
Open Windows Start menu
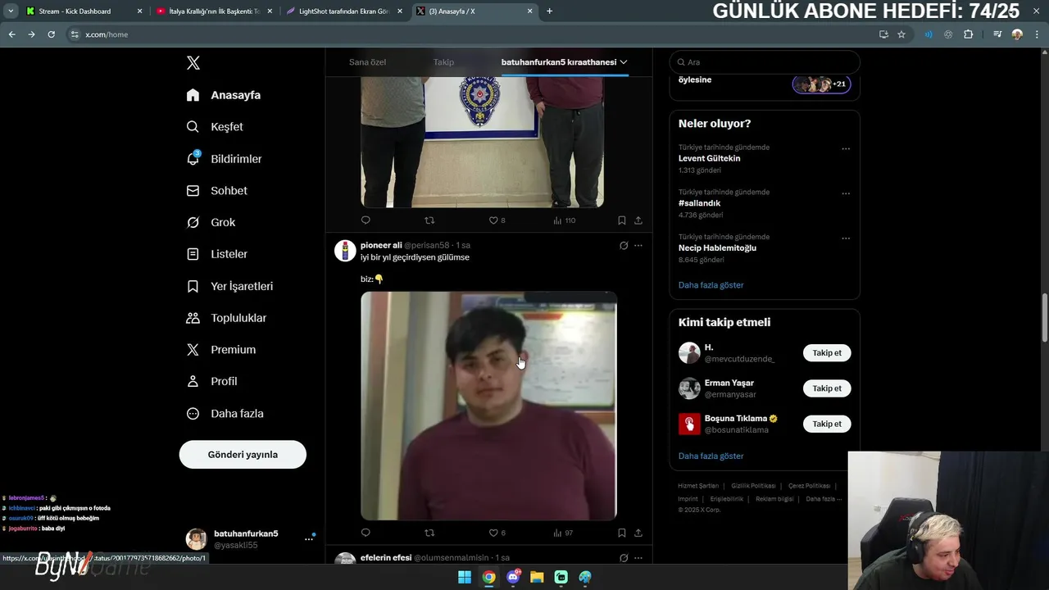pos(464,577)
